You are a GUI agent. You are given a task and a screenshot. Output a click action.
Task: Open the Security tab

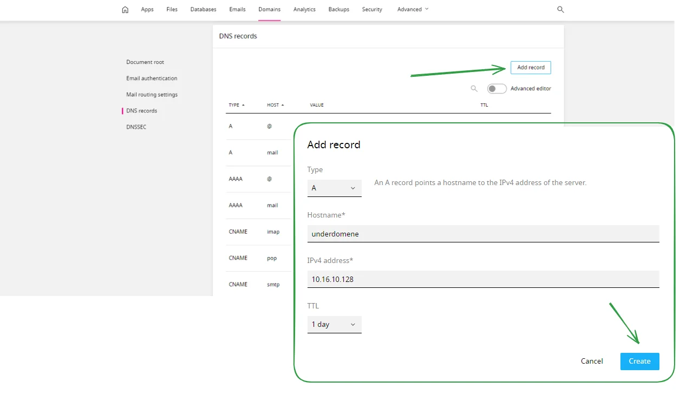coord(372,10)
